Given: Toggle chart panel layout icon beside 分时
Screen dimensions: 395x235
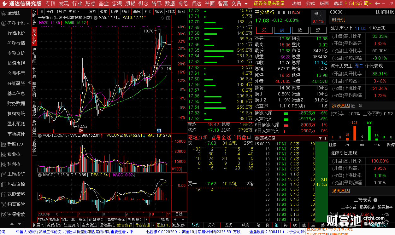Looking at the screenshot, I should pos(41,11).
